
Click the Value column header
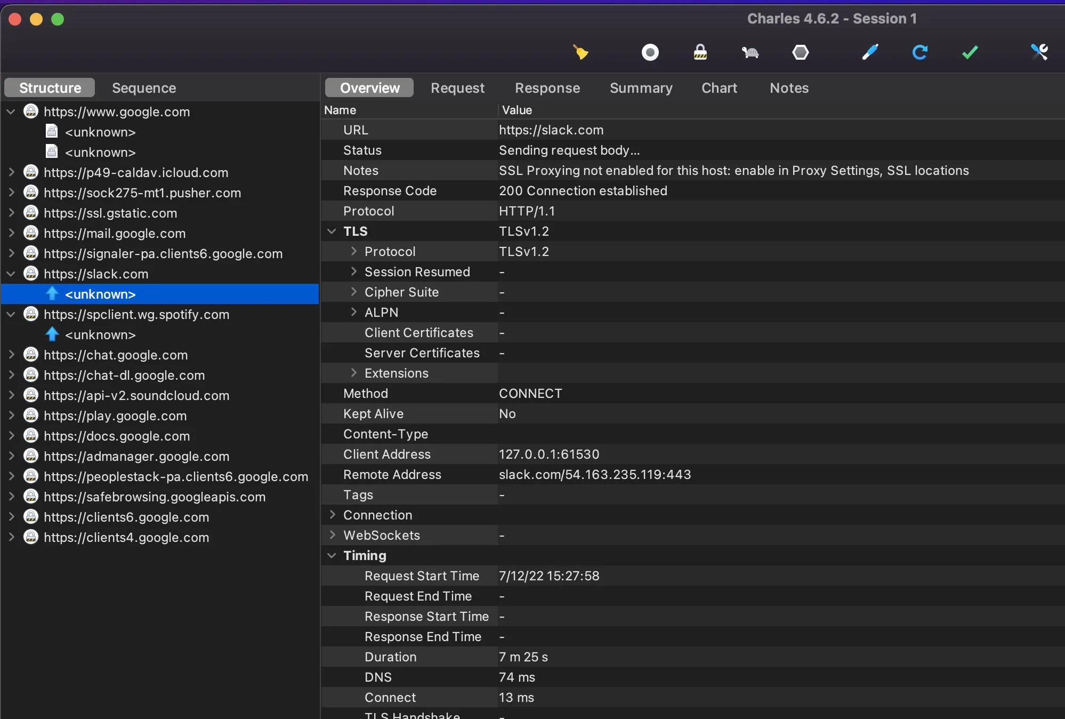pyautogui.click(x=517, y=110)
